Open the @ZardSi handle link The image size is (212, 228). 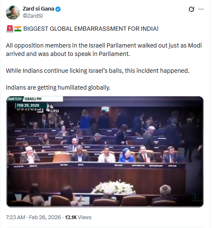click(x=33, y=16)
